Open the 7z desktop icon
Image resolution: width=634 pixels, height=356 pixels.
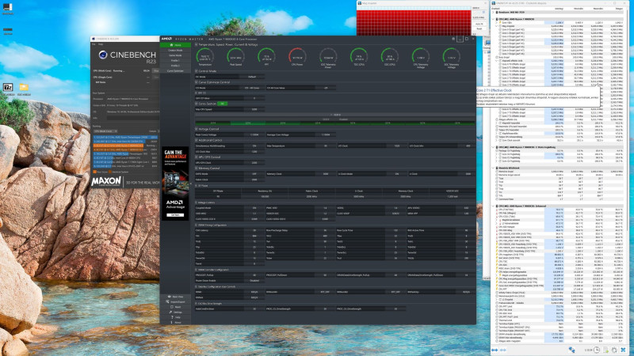click(x=8, y=88)
